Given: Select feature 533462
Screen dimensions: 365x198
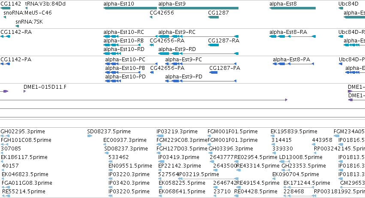Looking at the screenshot, I should pos(110,162).
